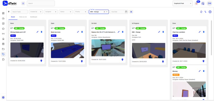Screen dimensions: 214x101
Task: Delete the 'Need one more' task
Action: [x=82, y=32]
